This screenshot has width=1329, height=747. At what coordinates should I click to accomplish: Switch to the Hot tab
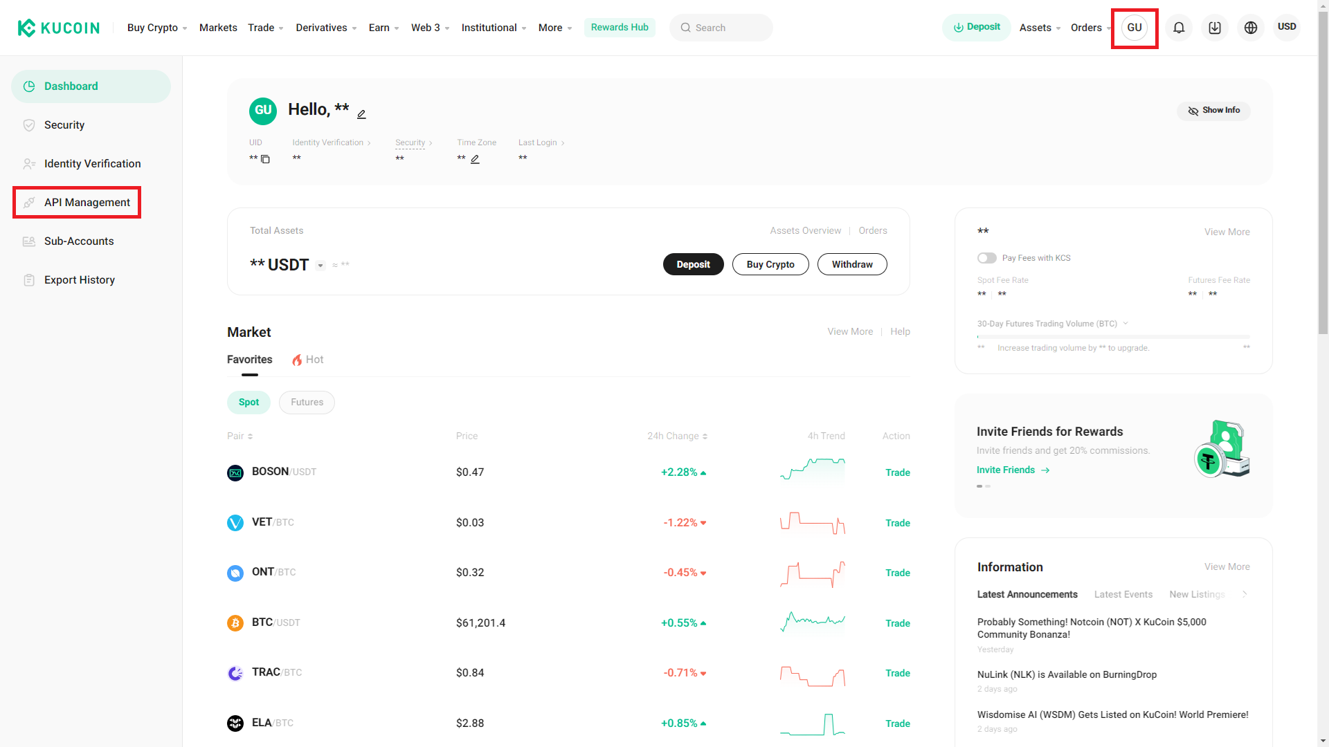pos(307,360)
